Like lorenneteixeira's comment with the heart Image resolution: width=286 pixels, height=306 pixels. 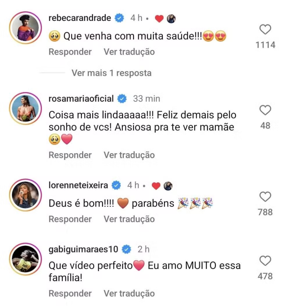[x=265, y=197]
